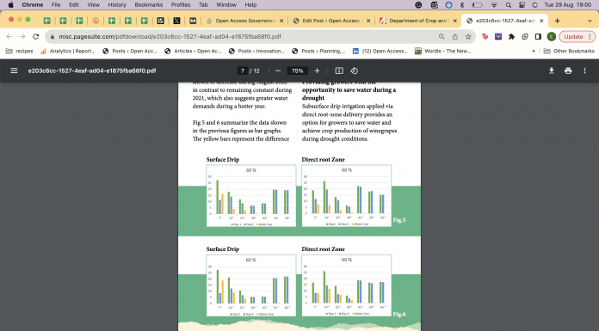Show hidden bookmarks with the chevron
599x331 pixels.
pos(534,52)
